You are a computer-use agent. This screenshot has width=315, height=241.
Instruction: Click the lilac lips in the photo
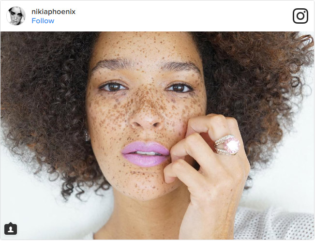coord(146,154)
